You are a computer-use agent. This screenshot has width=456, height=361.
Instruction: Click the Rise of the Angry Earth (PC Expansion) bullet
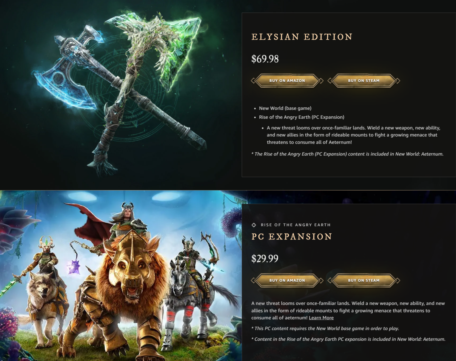[301, 117]
